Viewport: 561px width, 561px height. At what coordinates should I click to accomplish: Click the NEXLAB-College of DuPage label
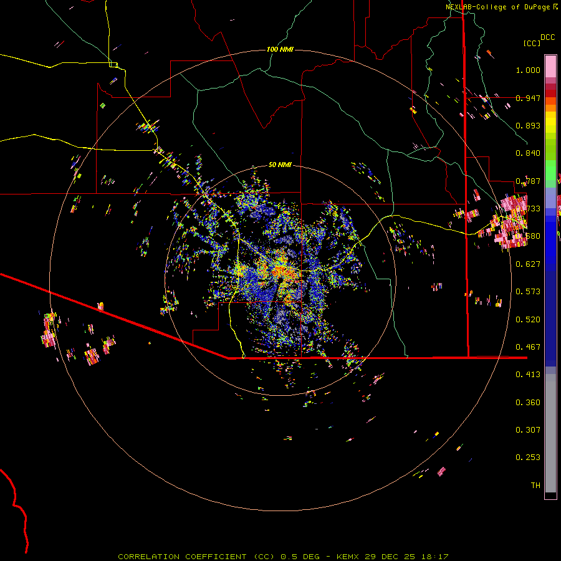(x=497, y=7)
